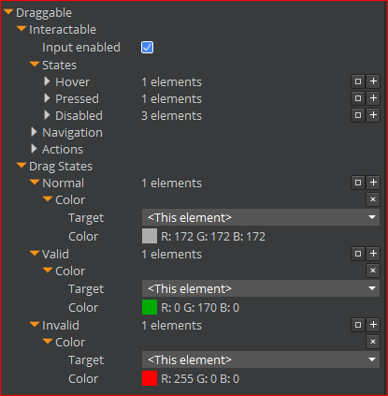Click the square icon in the Valid row
388x396 pixels.
(x=358, y=254)
